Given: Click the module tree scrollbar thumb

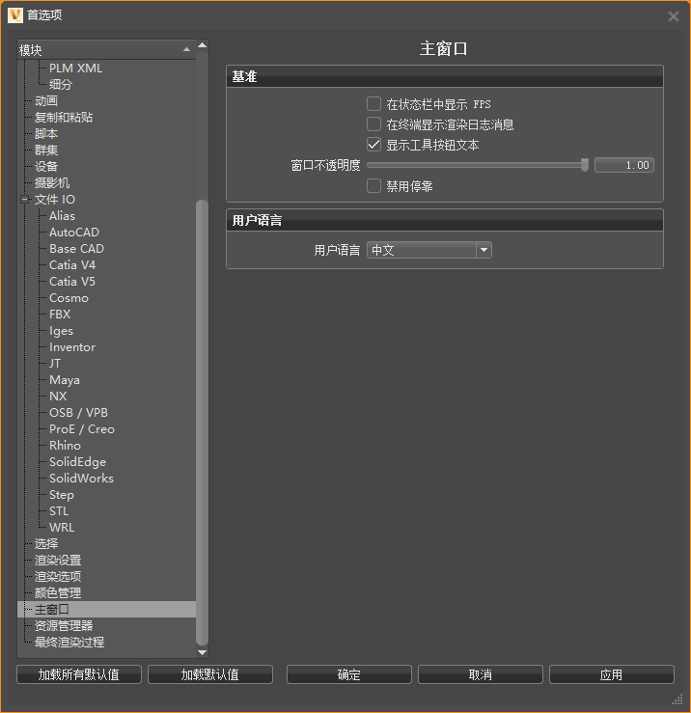Looking at the screenshot, I should click(202, 422).
